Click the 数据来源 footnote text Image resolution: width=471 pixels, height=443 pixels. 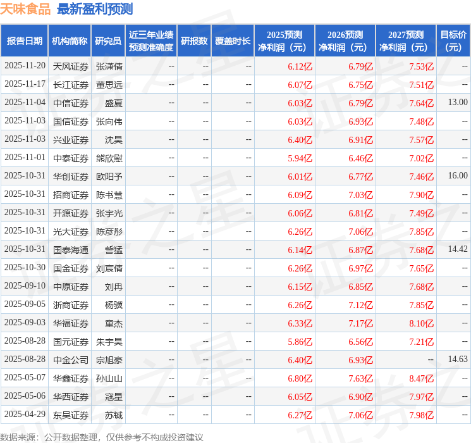[x=102, y=437]
